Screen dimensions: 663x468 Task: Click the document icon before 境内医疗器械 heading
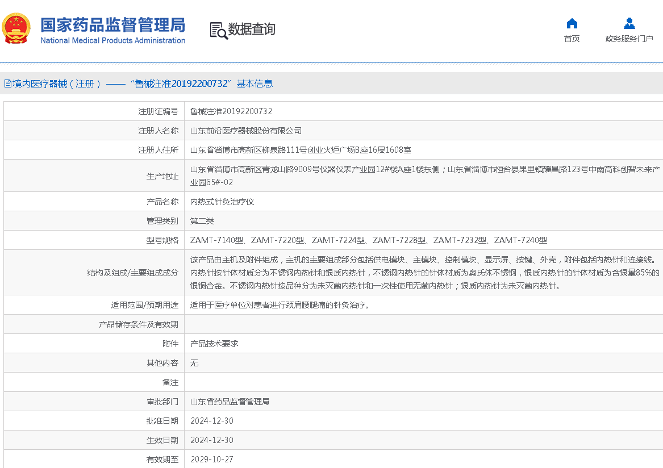(7, 83)
